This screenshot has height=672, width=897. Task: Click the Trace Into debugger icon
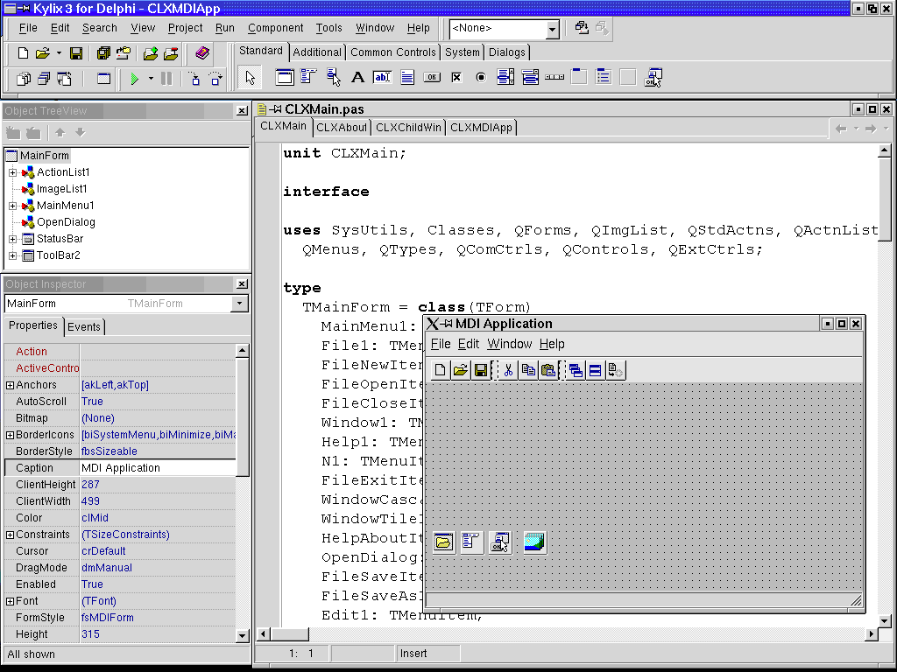point(195,78)
